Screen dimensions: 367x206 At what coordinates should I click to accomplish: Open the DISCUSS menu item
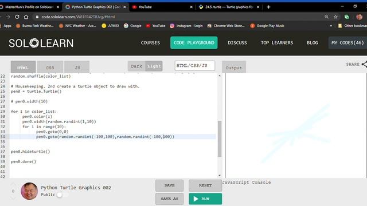(x=237, y=43)
